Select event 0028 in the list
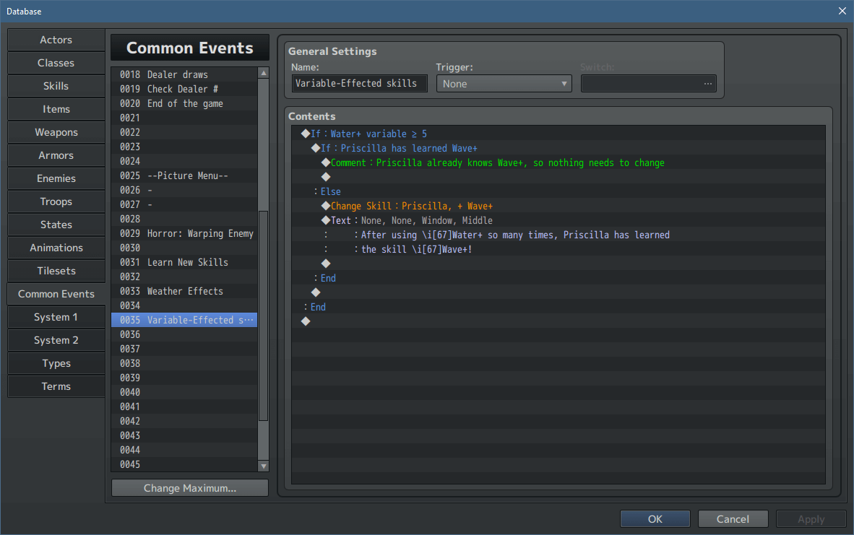This screenshot has height=535, width=854. (184, 219)
